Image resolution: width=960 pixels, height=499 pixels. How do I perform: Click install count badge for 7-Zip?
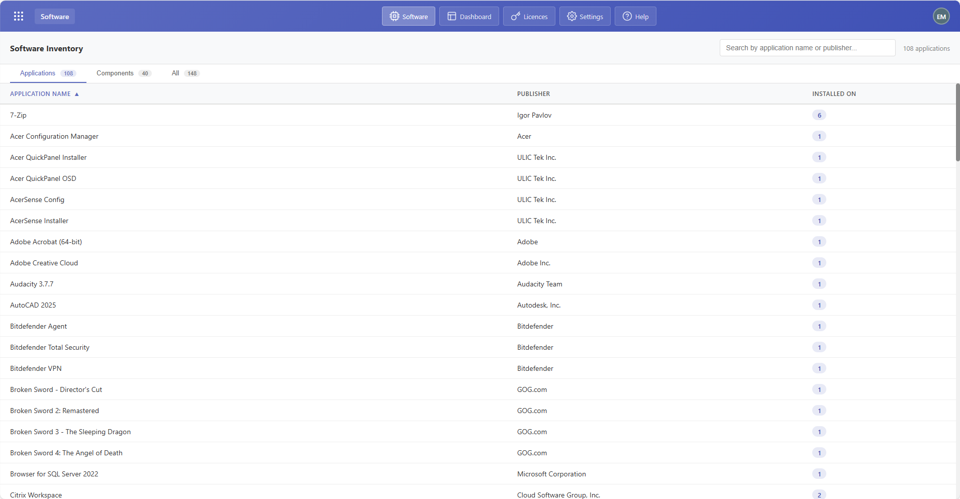click(x=819, y=115)
